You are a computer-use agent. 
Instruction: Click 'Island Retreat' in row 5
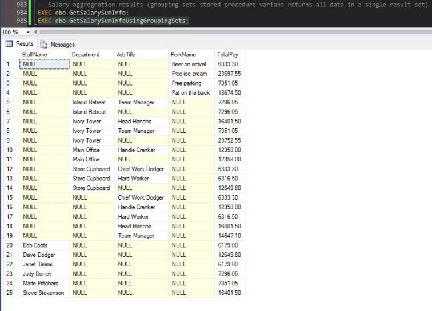click(92, 102)
